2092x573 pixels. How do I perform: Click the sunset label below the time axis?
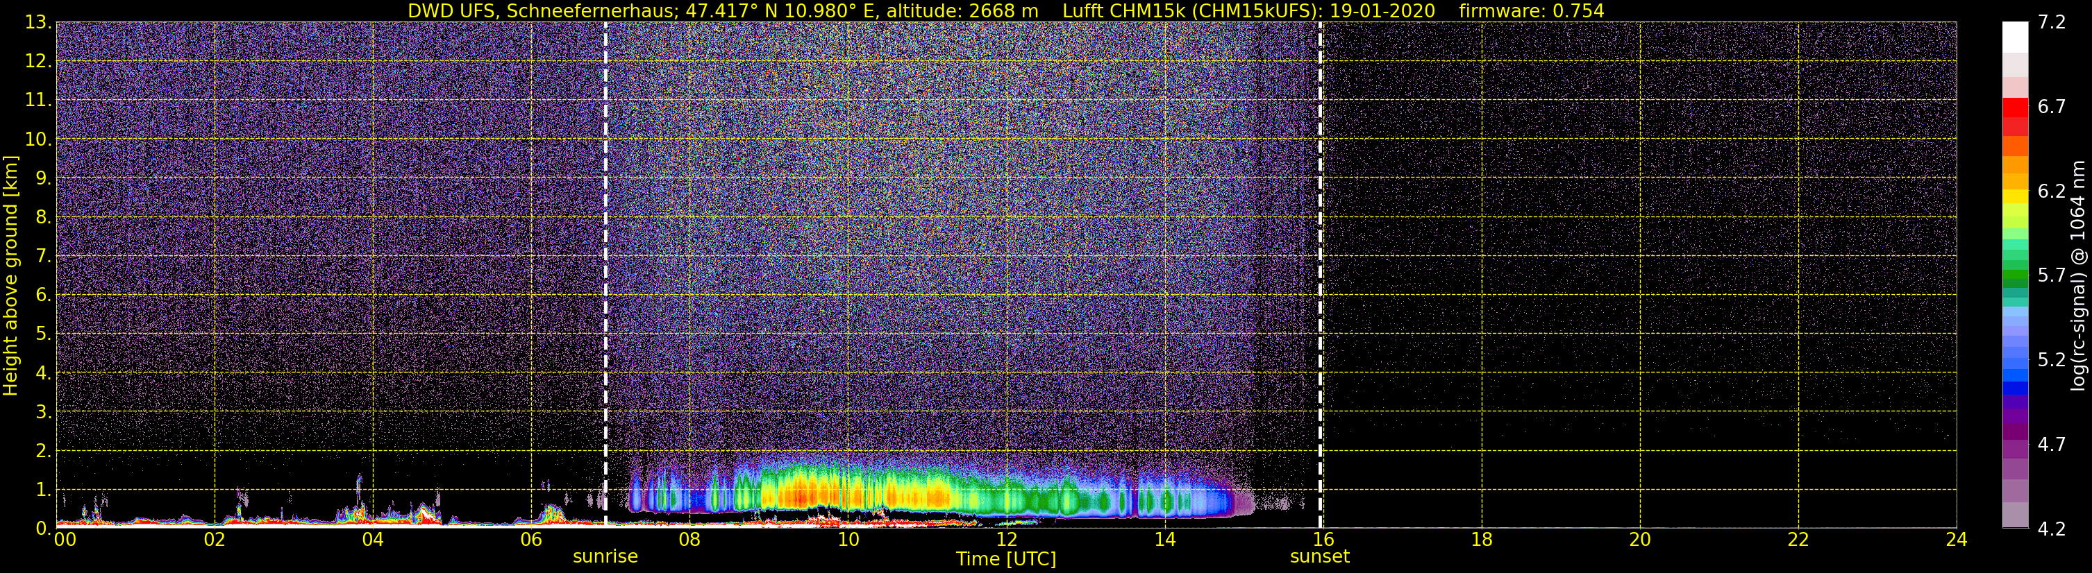pos(1320,557)
